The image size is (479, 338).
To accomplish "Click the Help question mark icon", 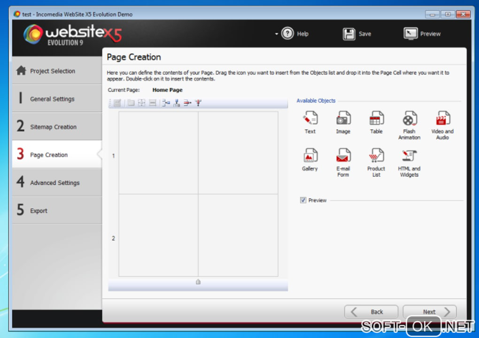I will pyautogui.click(x=287, y=33).
